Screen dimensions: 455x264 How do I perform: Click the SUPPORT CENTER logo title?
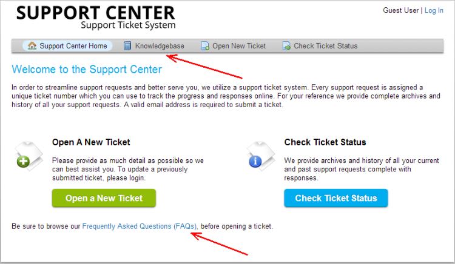[95, 12]
